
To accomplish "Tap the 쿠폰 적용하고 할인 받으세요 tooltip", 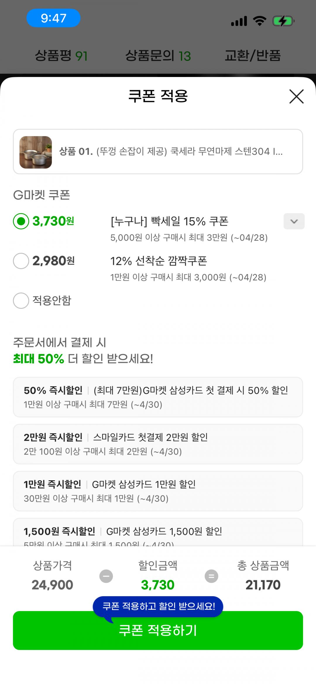I will coord(158,606).
